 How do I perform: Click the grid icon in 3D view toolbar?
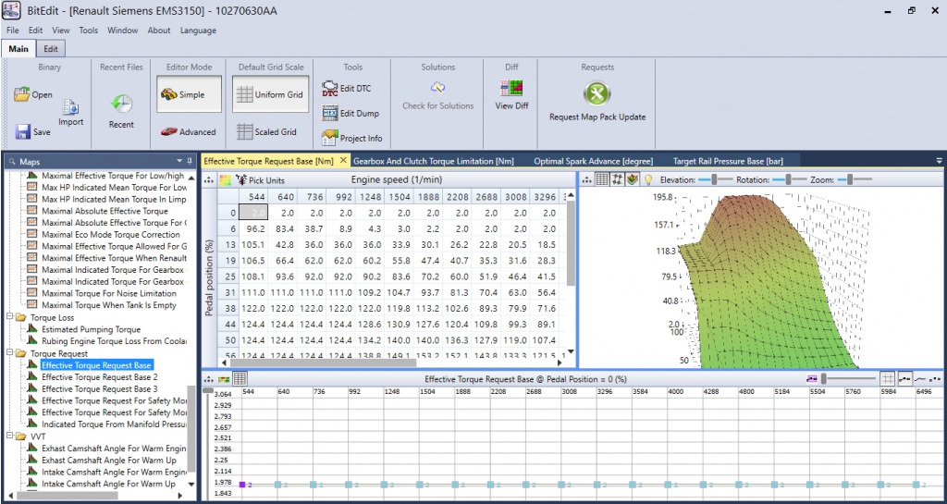click(x=601, y=180)
